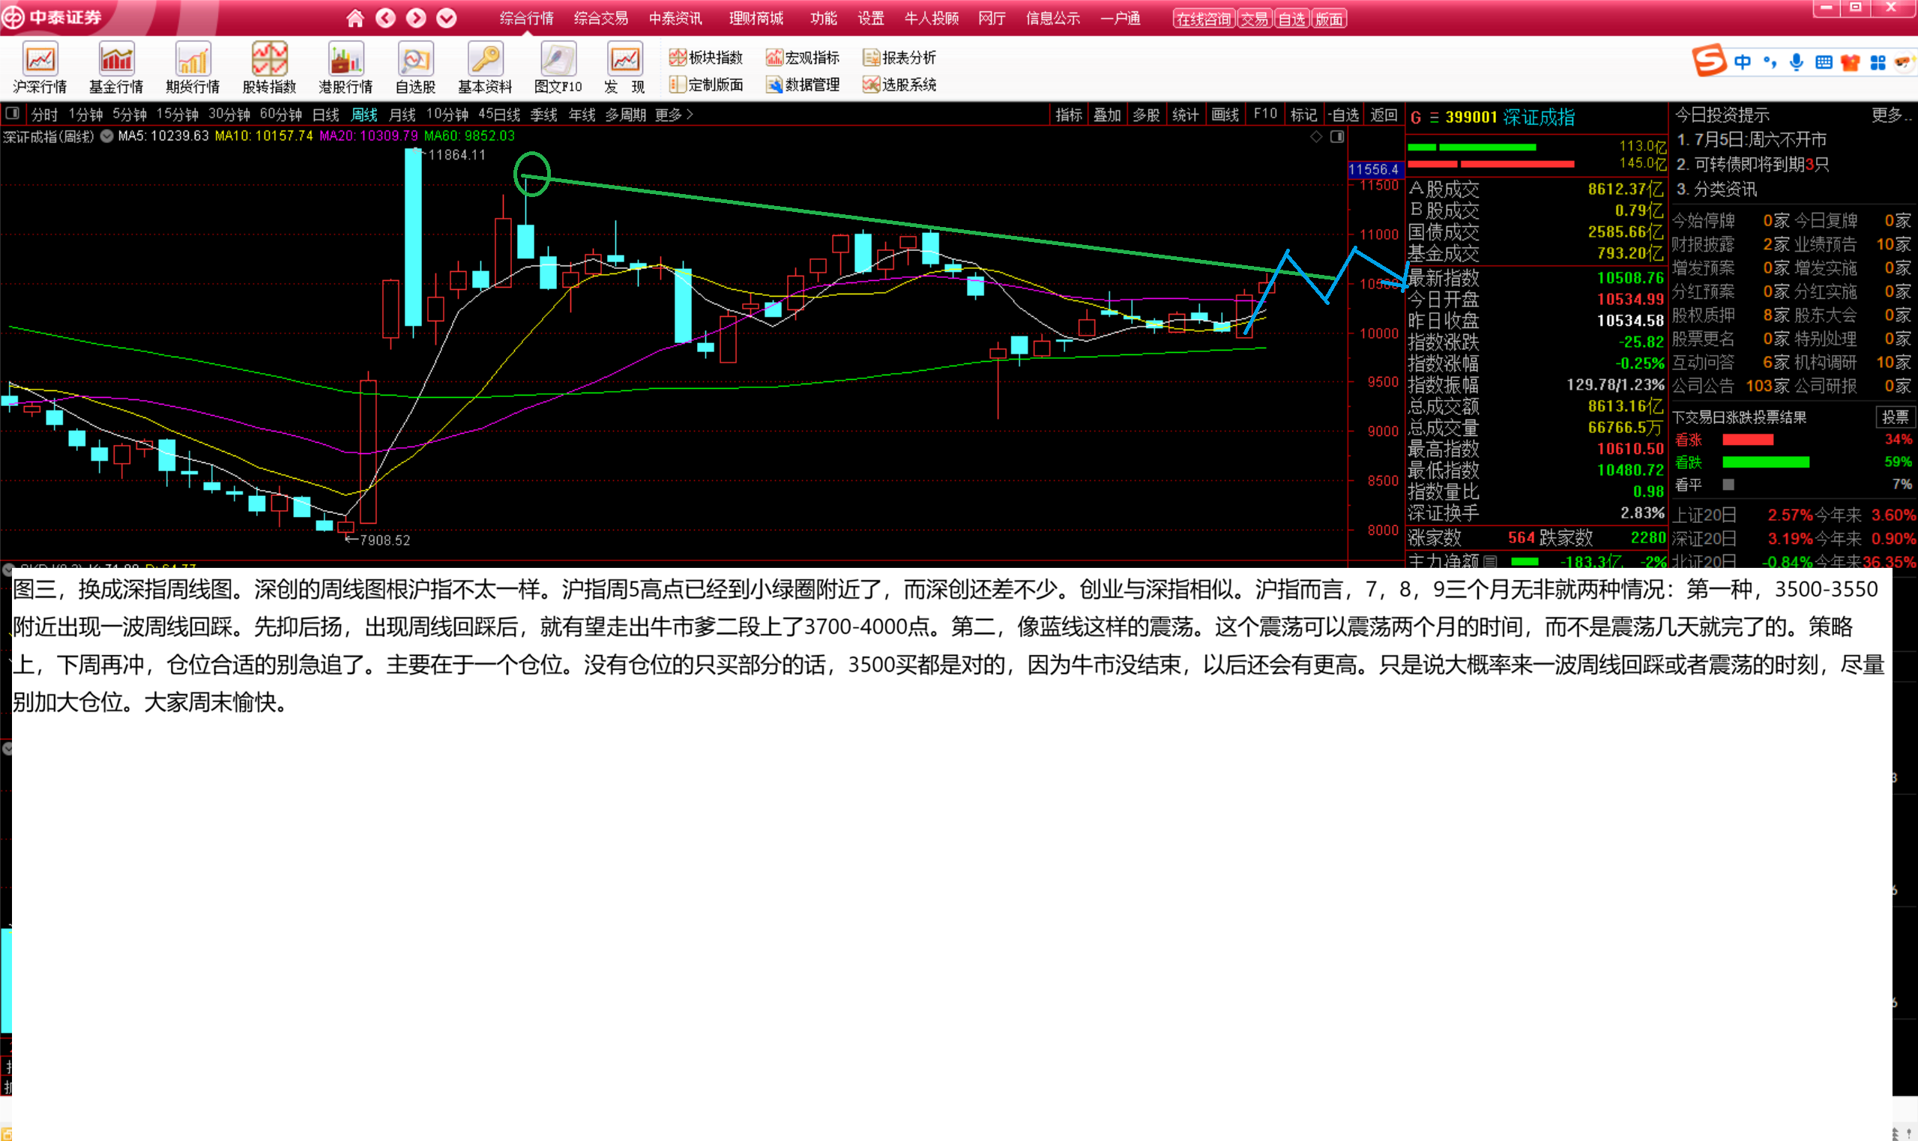1918x1141 pixels.
Task: Click the red 看涨 vote bar
Action: point(1748,440)
